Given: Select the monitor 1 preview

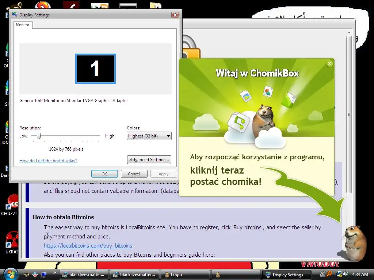Looking at the screenshot, I should click(95, 69).
